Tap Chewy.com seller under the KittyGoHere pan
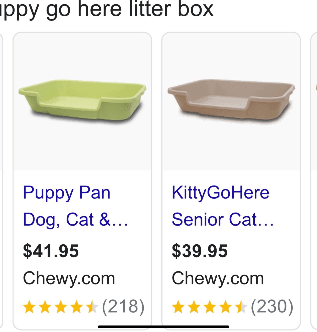Viewport: 317px width, 332px height. click(x=218, y=278)
